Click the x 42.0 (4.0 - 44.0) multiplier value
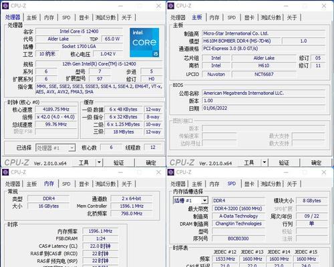The width and height of the screenshot is (334, 267). click(56, 117)
